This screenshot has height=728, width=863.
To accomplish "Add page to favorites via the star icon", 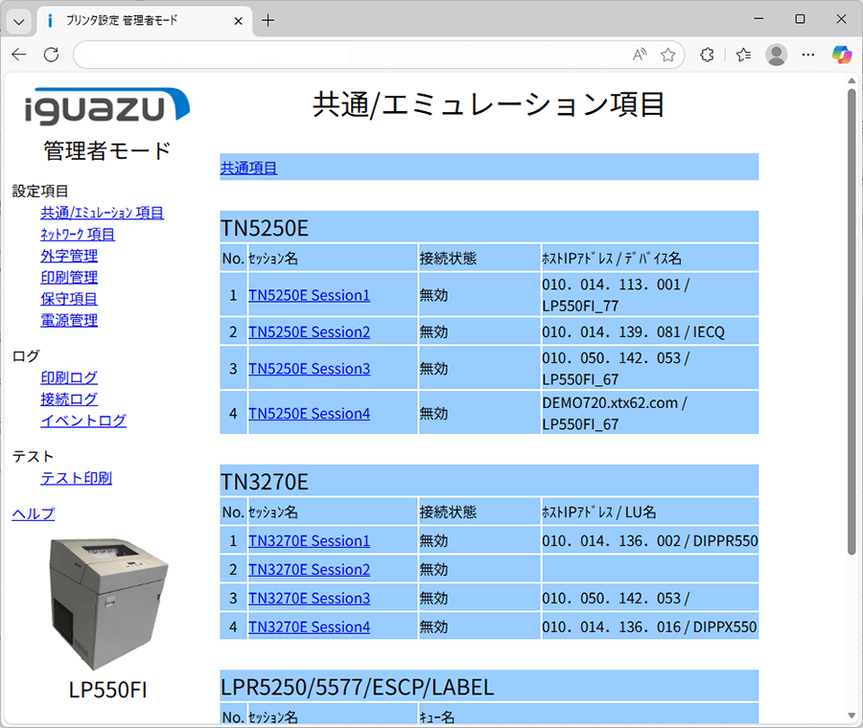I will pyautogui.click(x=668, y=55).
